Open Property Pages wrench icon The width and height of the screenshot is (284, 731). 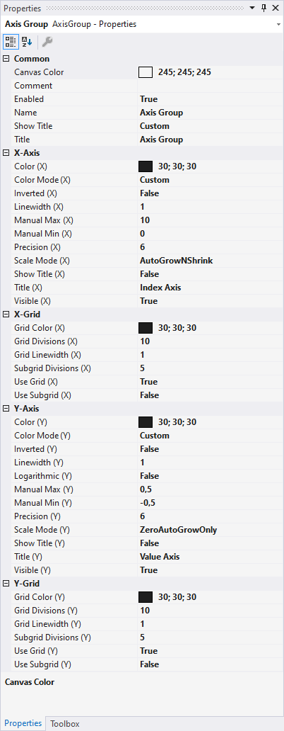coord(47,42)
